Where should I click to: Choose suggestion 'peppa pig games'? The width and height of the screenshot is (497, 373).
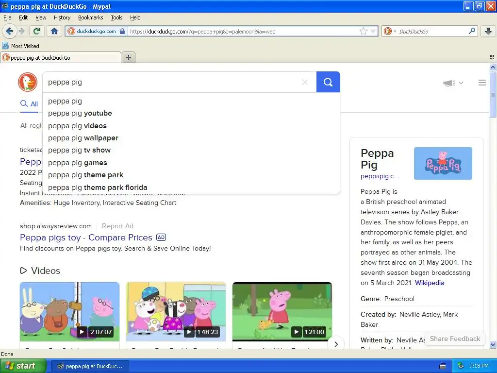click(191, 163)
